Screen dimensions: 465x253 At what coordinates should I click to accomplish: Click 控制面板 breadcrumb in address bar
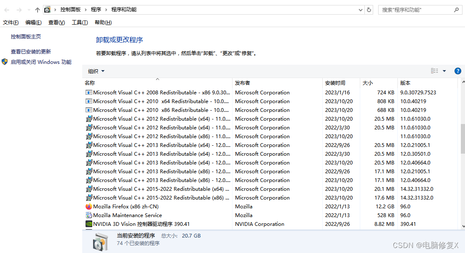71,10
